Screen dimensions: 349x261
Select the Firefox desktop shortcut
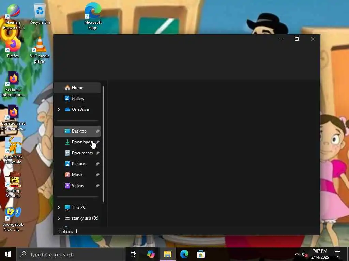[13, 48]
